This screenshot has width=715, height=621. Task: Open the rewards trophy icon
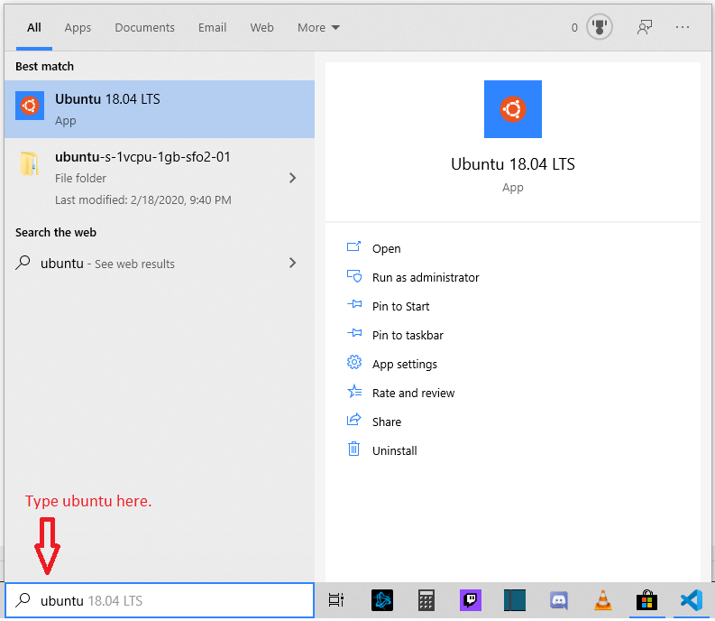[600, 27]
